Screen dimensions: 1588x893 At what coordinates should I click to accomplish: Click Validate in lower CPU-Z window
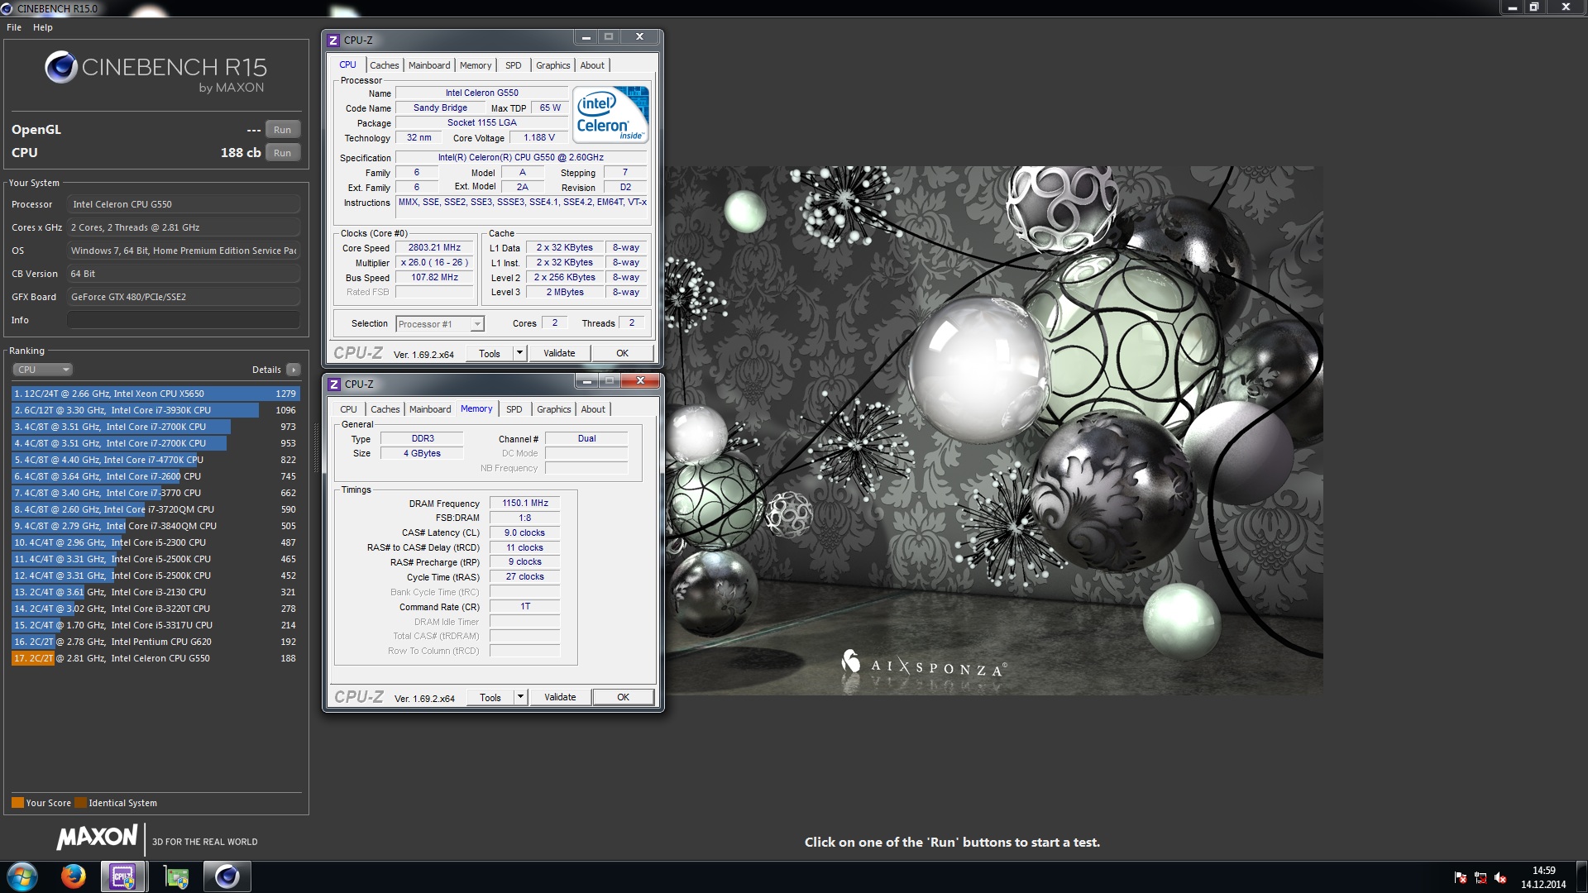click(560, 697)
